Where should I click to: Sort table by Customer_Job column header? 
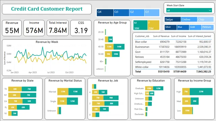pos(142,36)
